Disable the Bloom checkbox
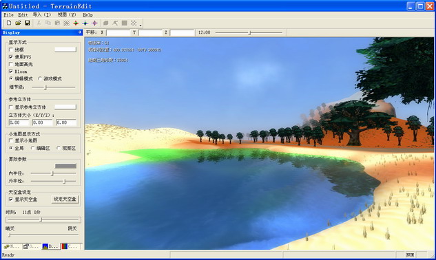436x260 pixels. [x=11, y=72]
